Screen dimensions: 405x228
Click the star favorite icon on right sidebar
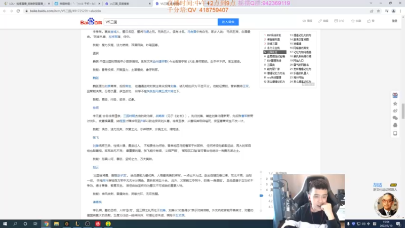(395, 103)
